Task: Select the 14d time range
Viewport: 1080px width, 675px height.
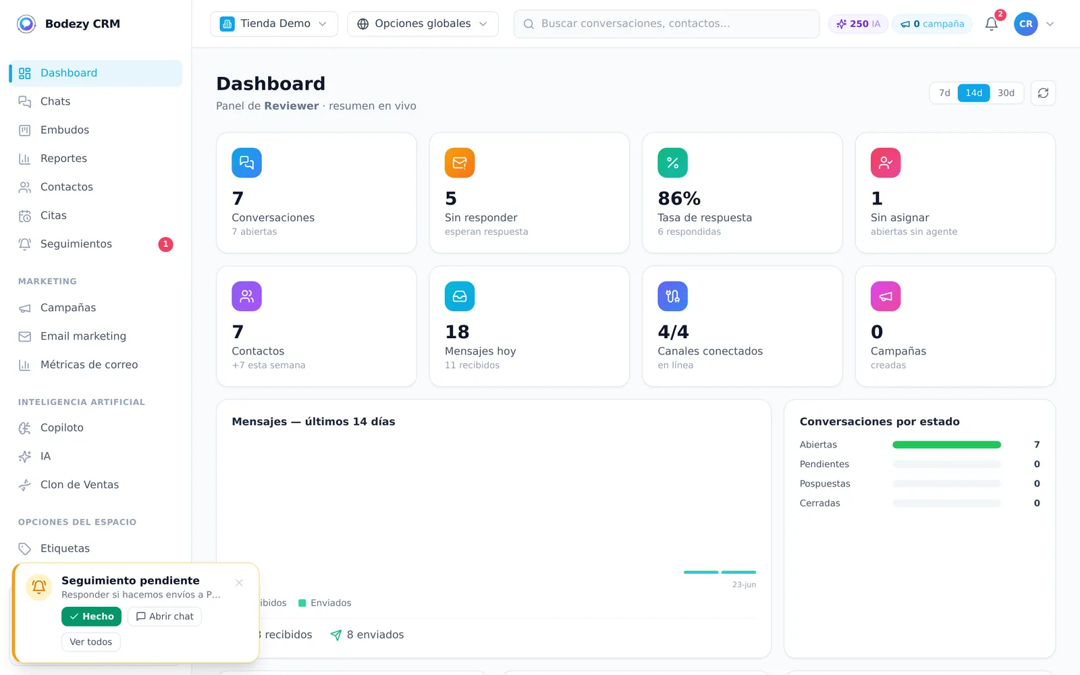Action: click(973, 93)
